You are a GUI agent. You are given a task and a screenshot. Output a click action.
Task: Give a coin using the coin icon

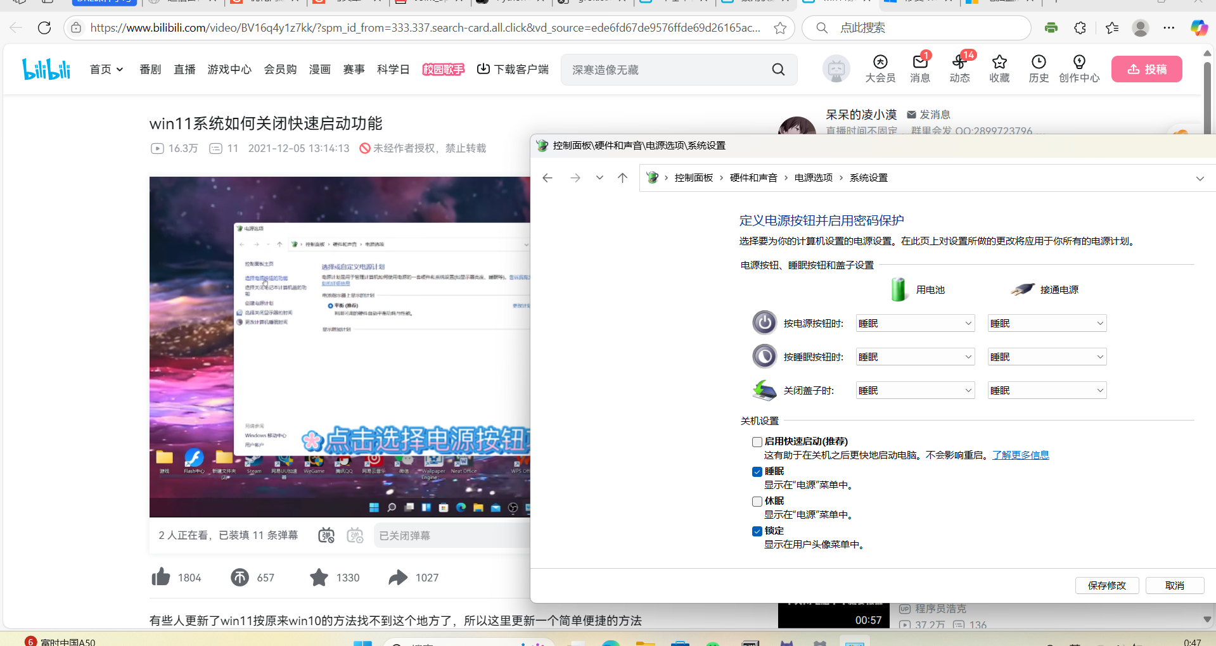click(x=240, y=577)
